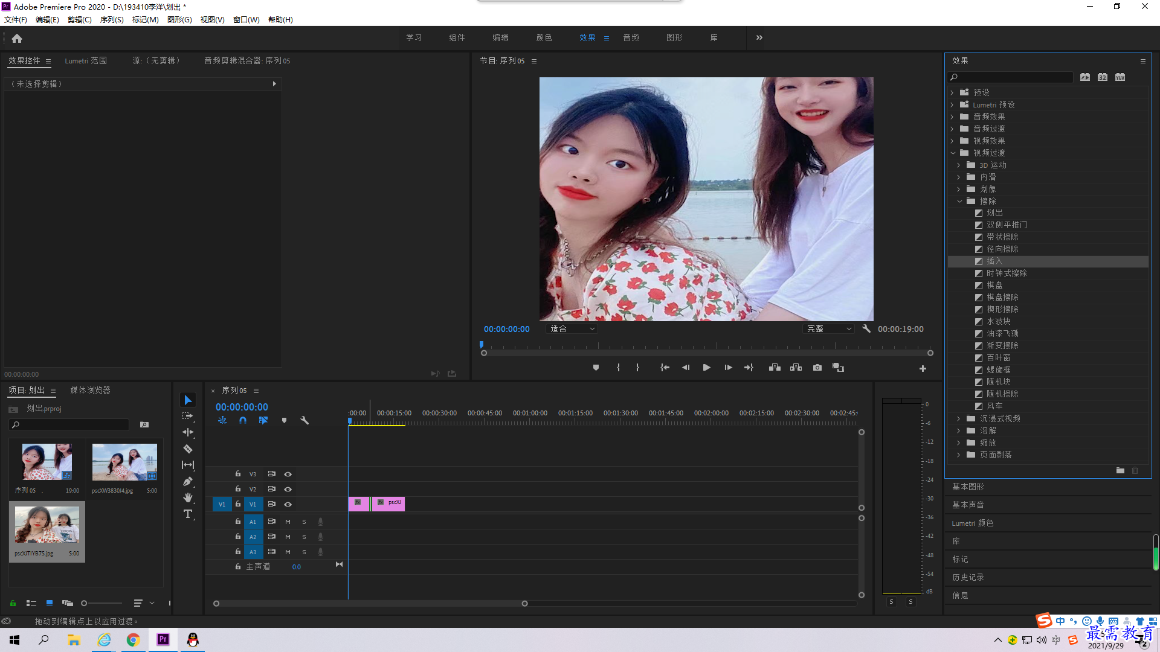The width and height of the screenshot is (1160, 652).
Task: Open Premiere Pro in the taskbar
Action: pos(163,639)
